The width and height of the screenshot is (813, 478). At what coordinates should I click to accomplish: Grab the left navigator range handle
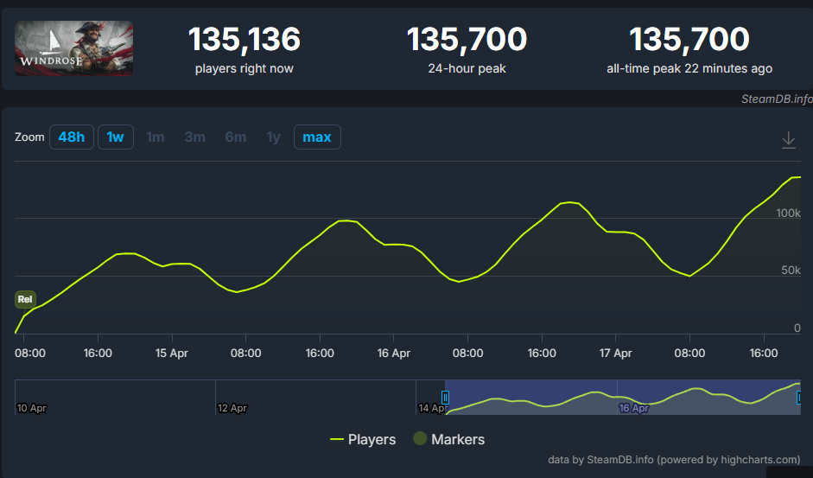(x=445, y=398)
